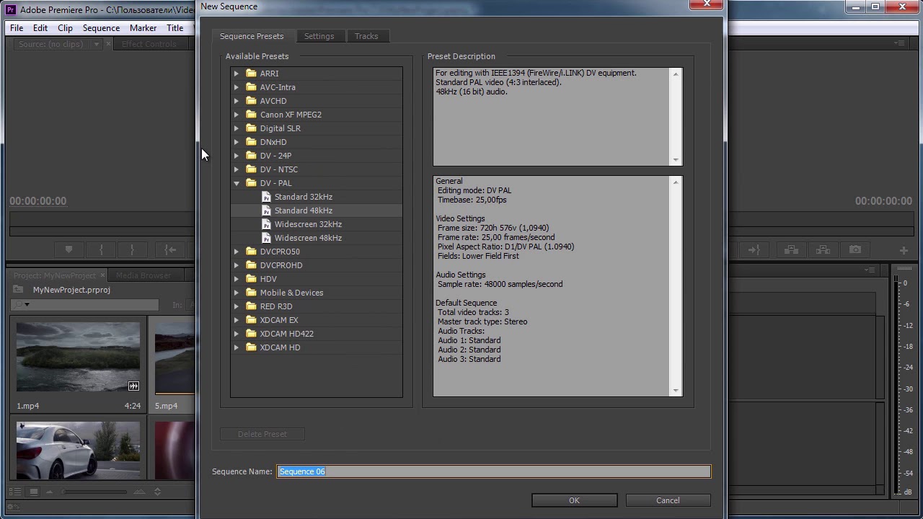Image resolution: width=923 pixels, height=519 pixels.
Task: Add a marker in Source monitor
Action: click(69, 250)
